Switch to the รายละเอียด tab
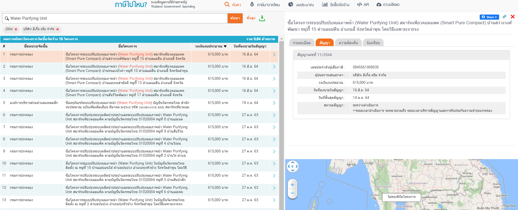518x210 pixels. pos(301,43)
